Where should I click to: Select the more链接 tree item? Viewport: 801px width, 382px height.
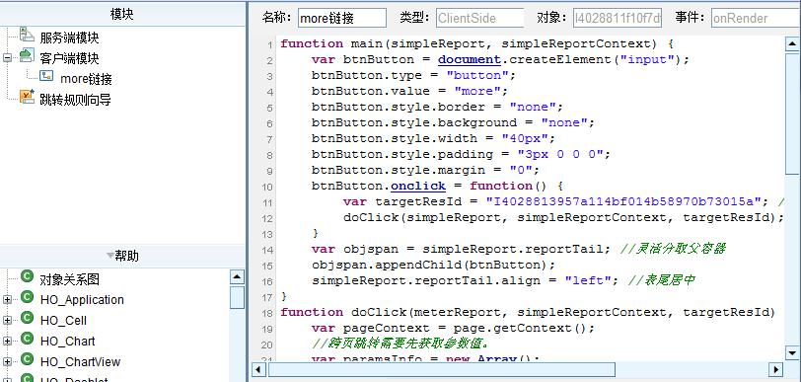pyautogui.click(x=86, y=79)
